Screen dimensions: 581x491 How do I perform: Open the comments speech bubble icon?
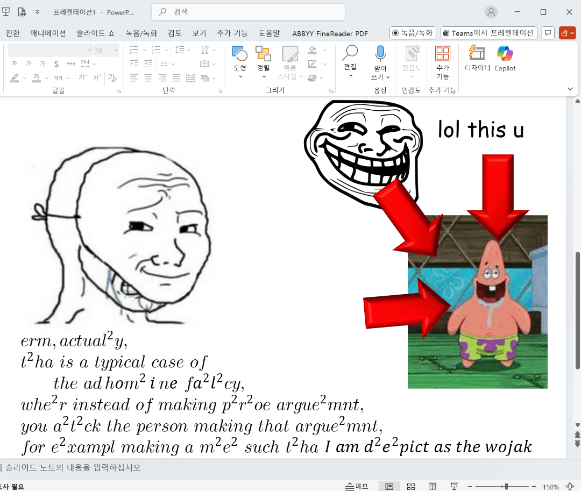click(x=548, y=33)
